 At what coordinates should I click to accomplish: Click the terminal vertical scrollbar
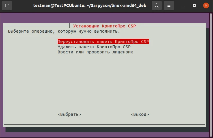[211, 75]
